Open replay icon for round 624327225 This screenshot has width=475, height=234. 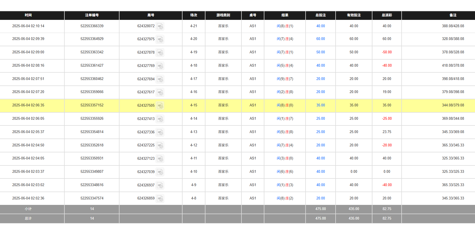160,146
